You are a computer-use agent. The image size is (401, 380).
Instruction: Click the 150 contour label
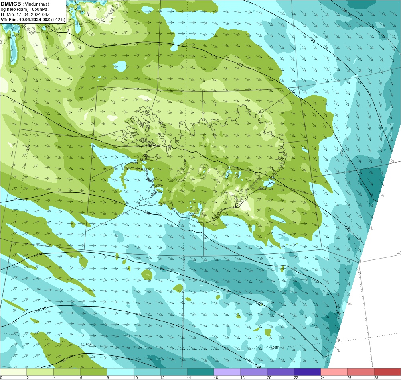point(62,360)
